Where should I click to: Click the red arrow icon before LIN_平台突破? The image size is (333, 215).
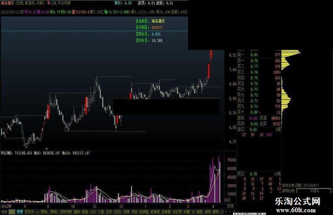[49, 3]
